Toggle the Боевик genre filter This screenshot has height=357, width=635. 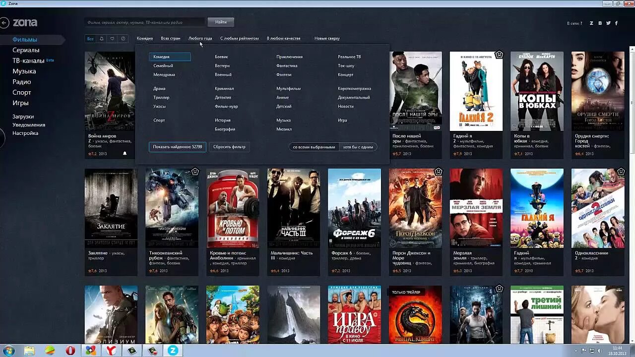(221, 57)
